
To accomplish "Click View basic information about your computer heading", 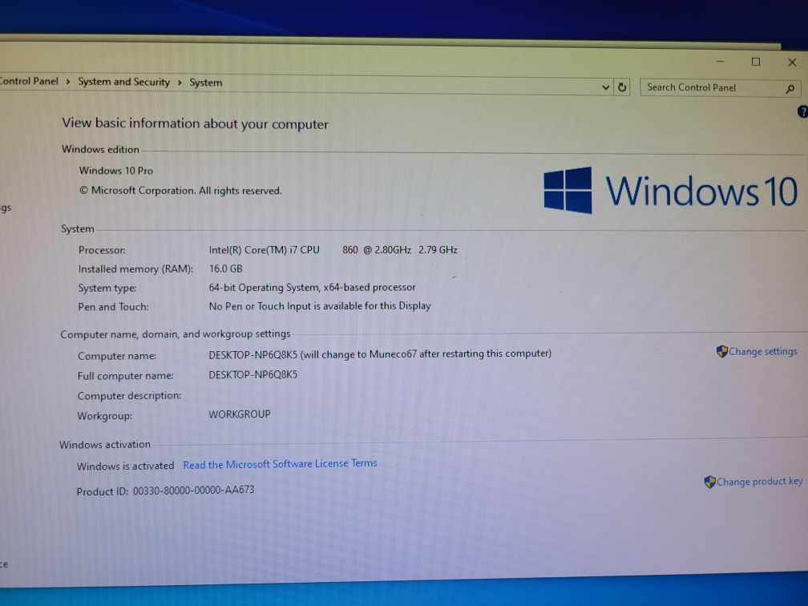I will coord(195,123).
